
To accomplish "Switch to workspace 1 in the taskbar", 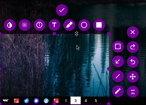I will click(x=66, y=101).
